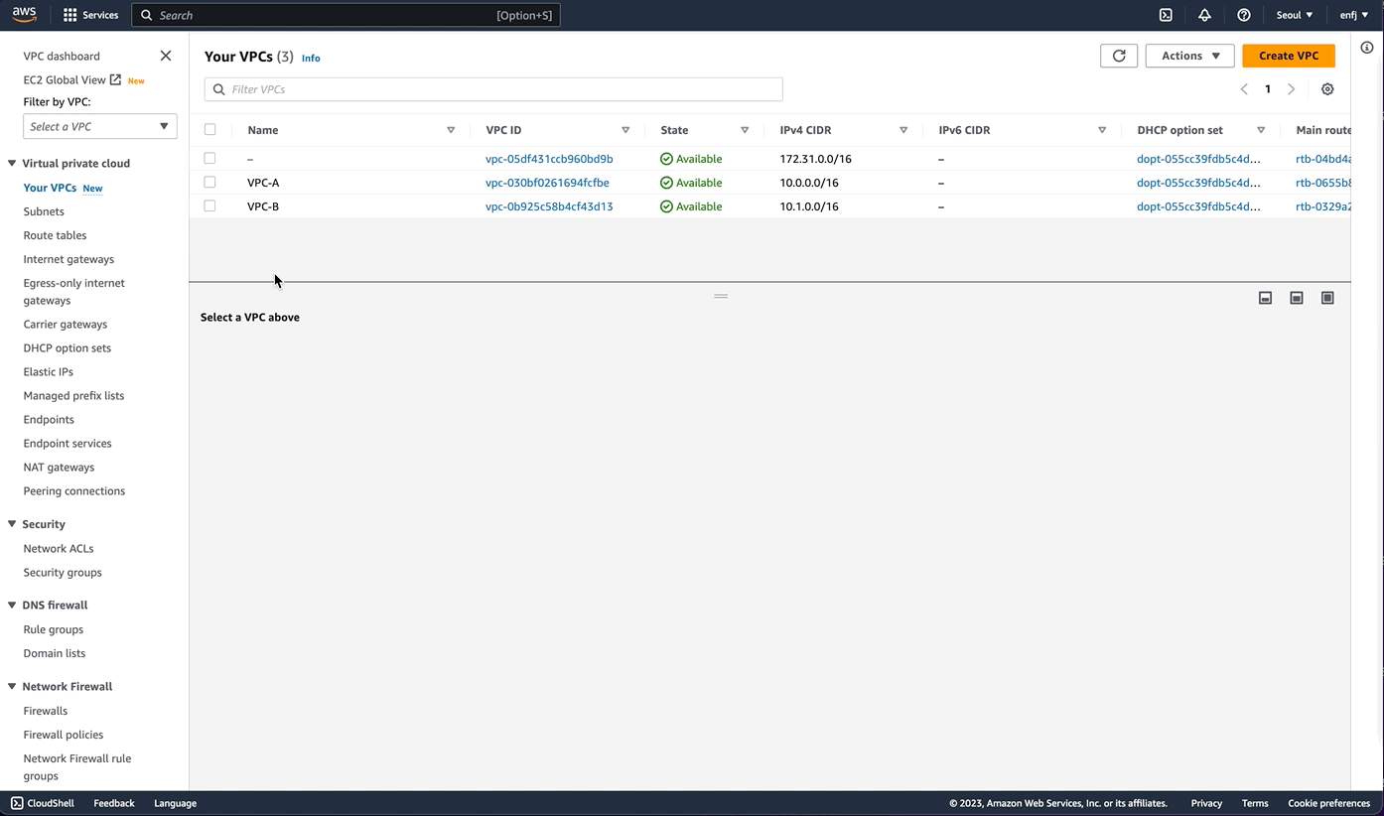Sort by State column arrow
The width and height of the screenshot is (1384, 816).
click(x=745, y=130)
